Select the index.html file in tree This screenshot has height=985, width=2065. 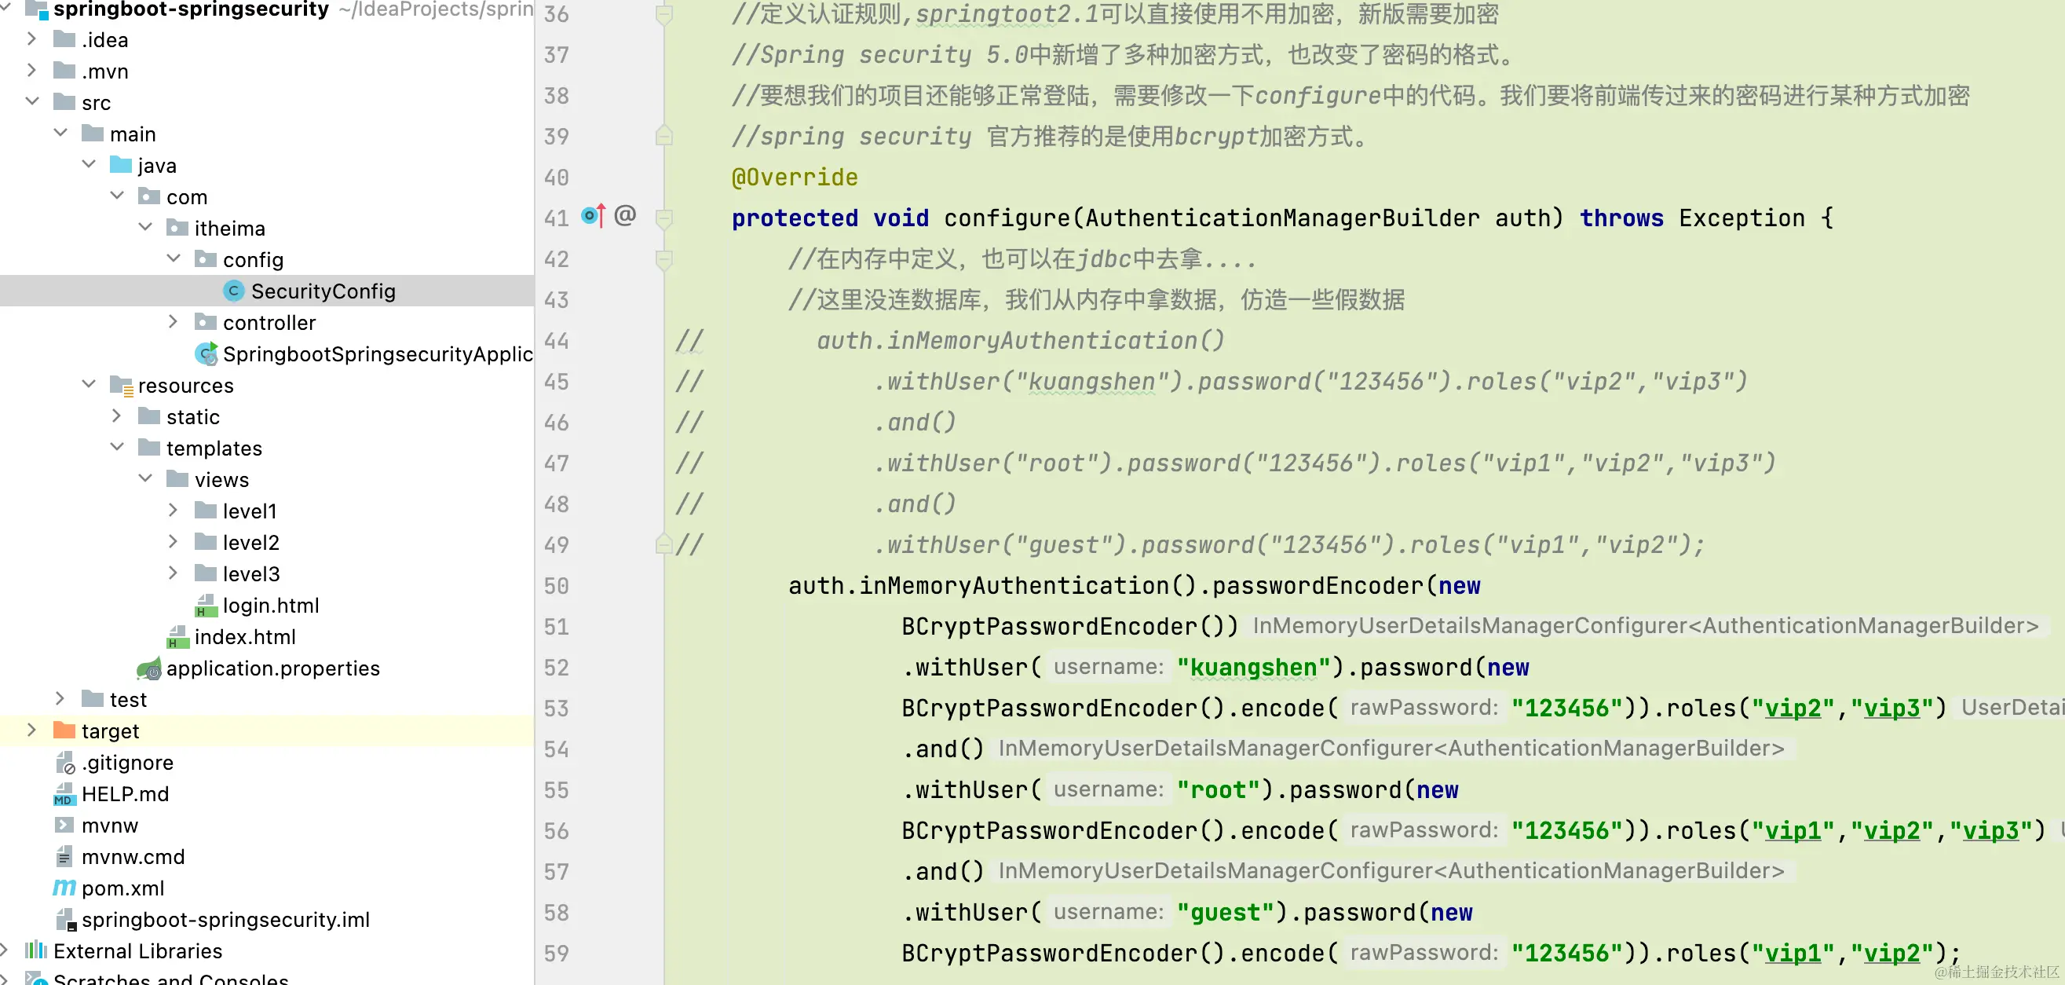244,637
